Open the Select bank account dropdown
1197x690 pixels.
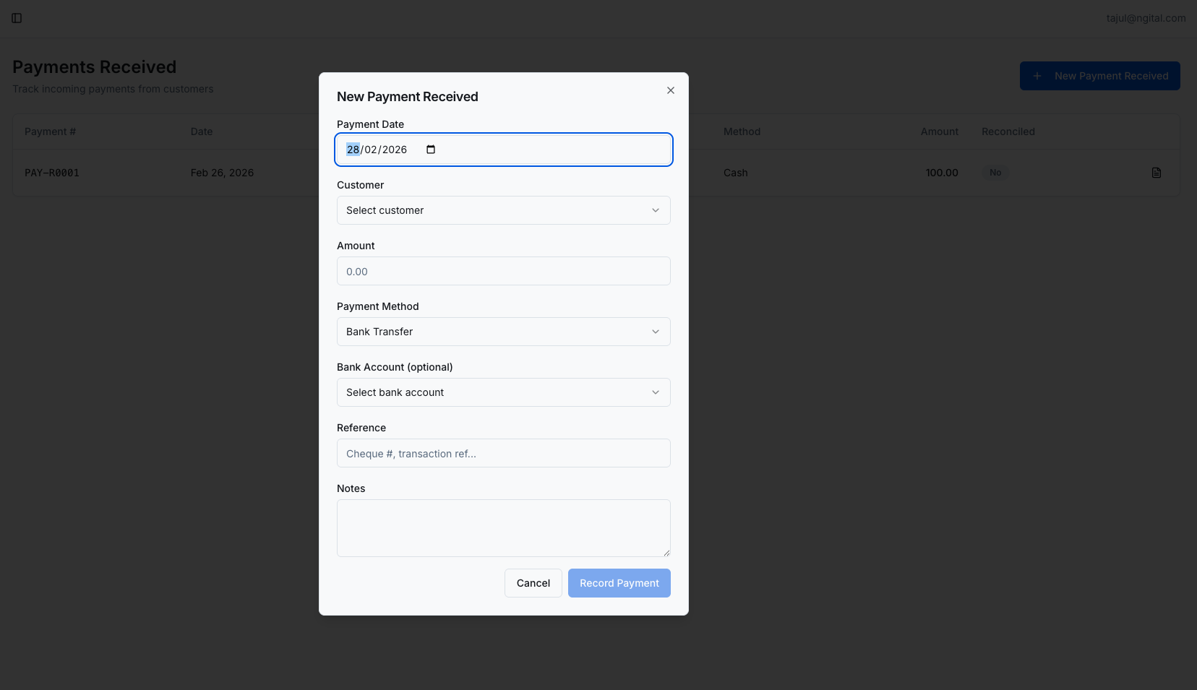pos(503,392)
